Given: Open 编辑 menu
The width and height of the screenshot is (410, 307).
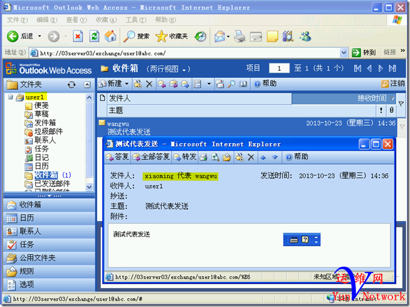Looking at the screenshot, I should [47, 20].
